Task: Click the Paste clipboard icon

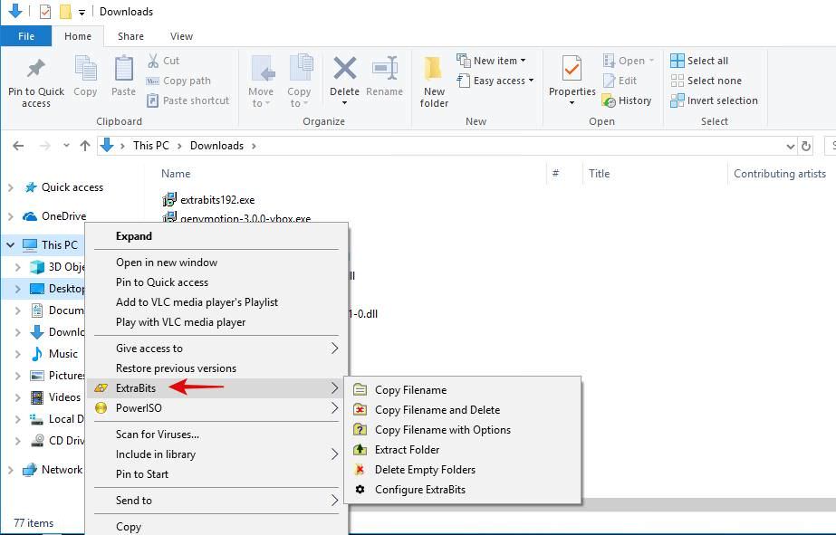Action: (124, 69)
